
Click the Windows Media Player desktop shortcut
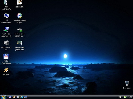[19, 18]
